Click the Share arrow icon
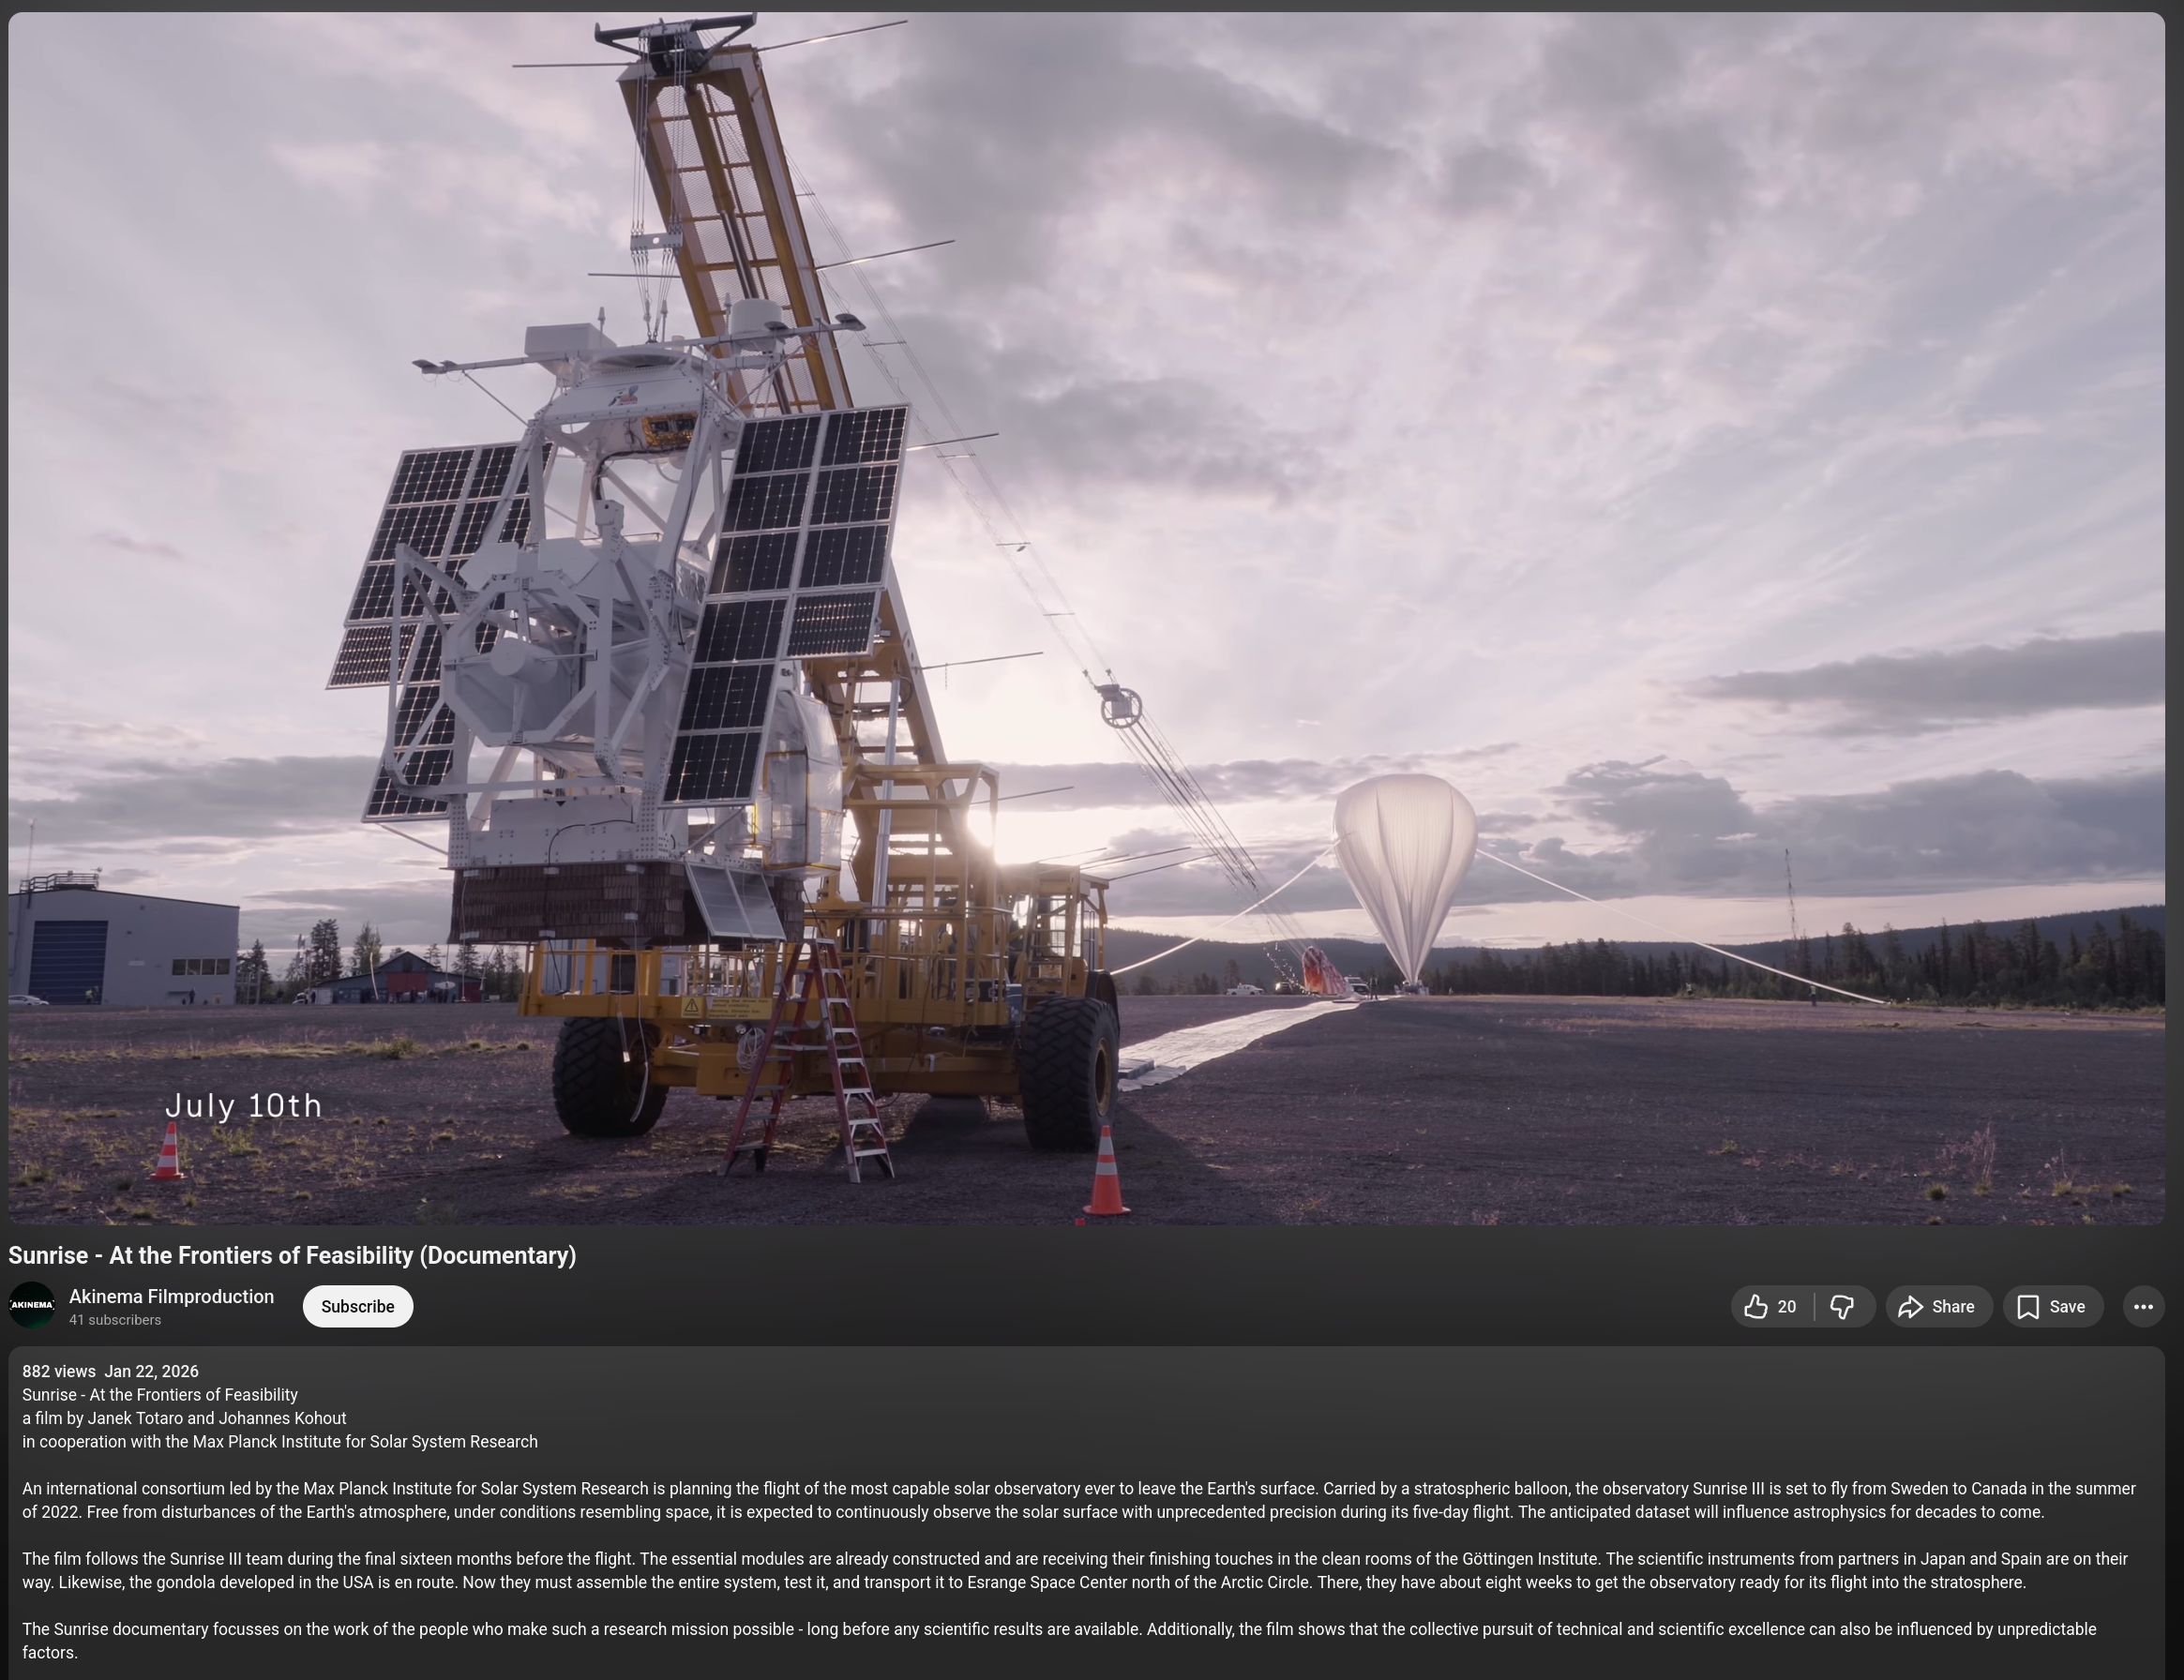The height and width of the screenshot is (1680, 2184). [1910, 1307]
